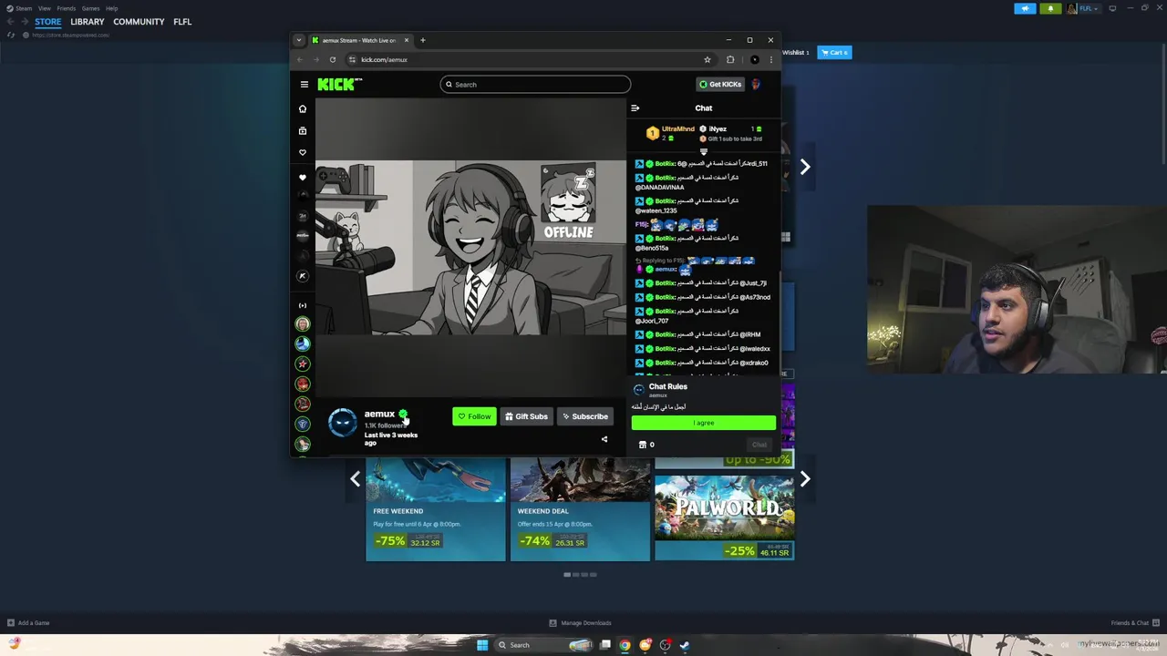Open FLFL profile tab in Steam

pos(182,22)
